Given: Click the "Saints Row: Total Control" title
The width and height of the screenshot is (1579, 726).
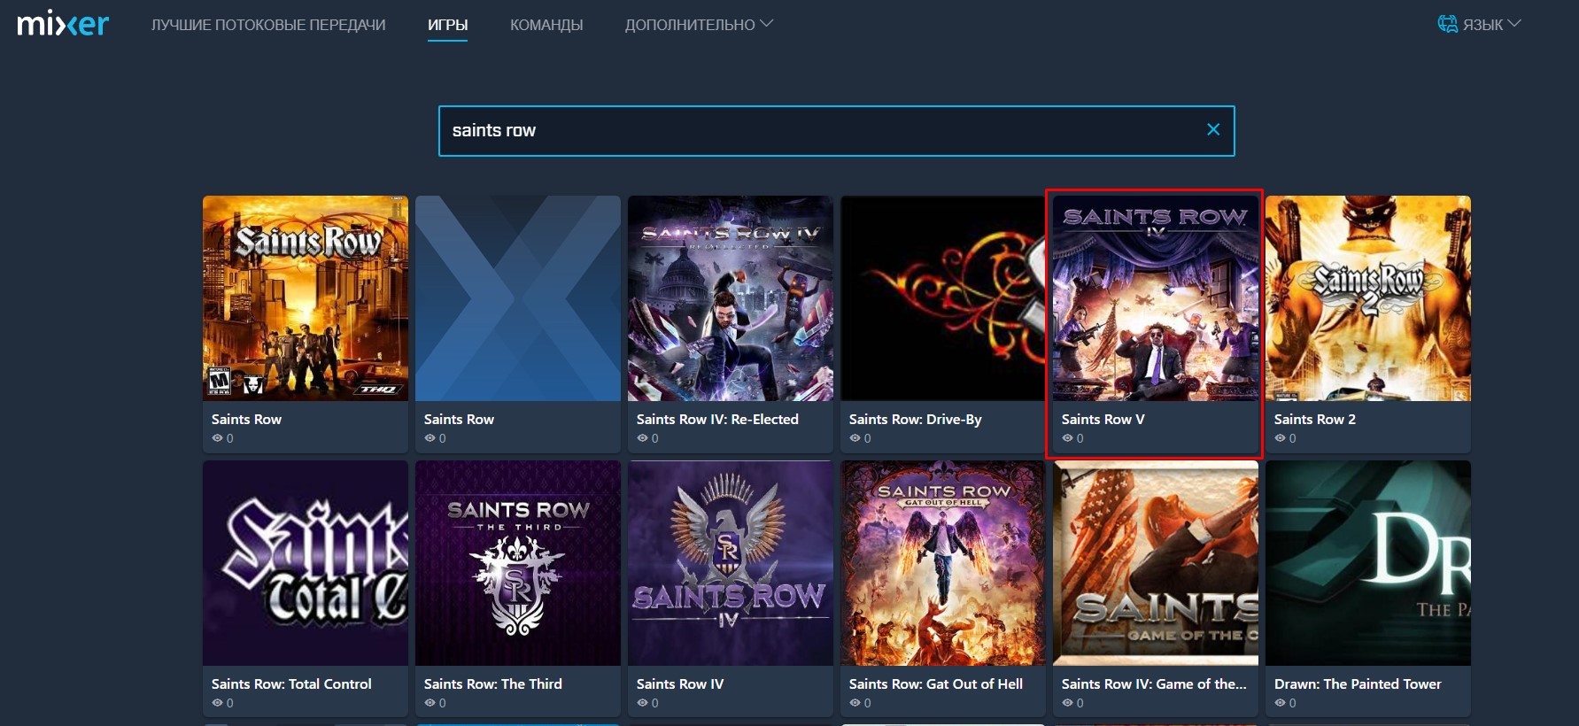Looking at the screenshot, I should [291, 684].
